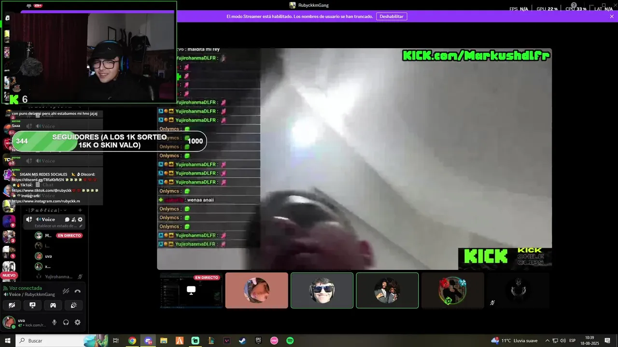This screenshot has height=347, width=618.
Task: Deafen audio with the headphones icon
Action: pyautogui.click(x=66, y=322)
